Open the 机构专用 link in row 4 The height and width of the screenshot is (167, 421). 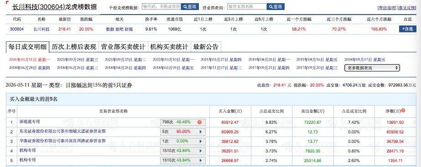(27, 151)
